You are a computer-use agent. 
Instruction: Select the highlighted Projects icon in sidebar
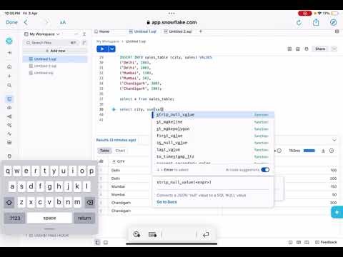point(9,99)
